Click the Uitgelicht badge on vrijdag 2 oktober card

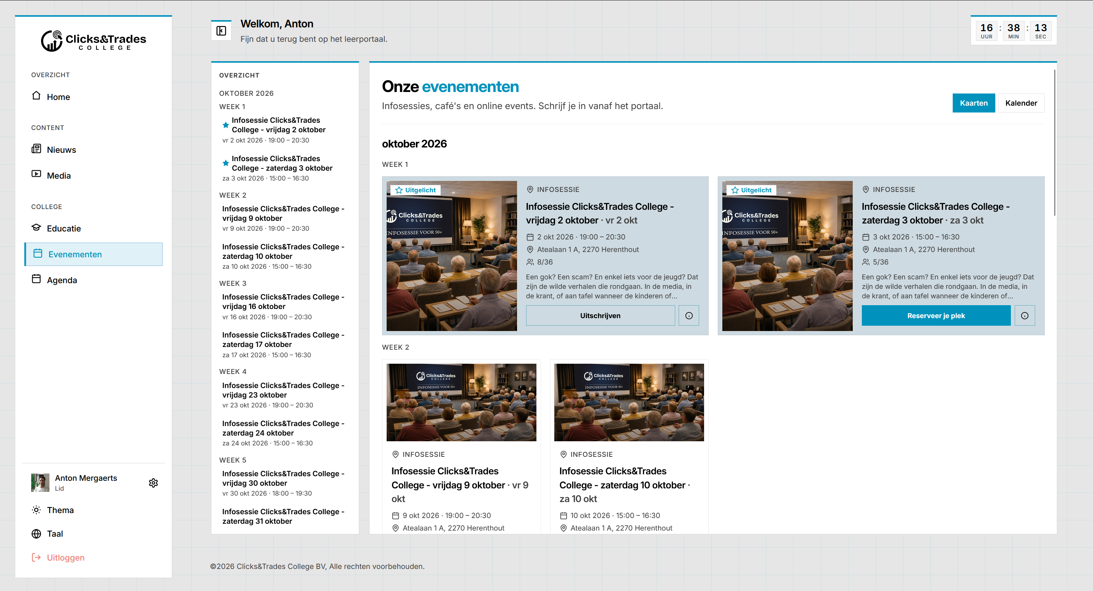(416, 190)
